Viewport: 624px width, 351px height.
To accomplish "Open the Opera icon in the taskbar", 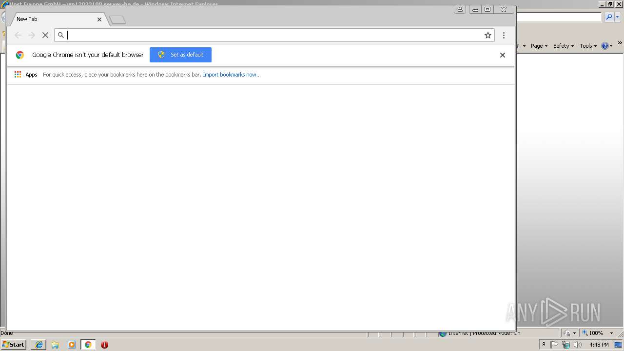I will pos(104,345).
